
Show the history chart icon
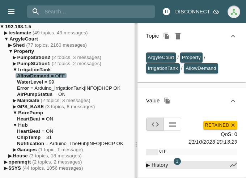pyautogui.click(x=233, y=165)
